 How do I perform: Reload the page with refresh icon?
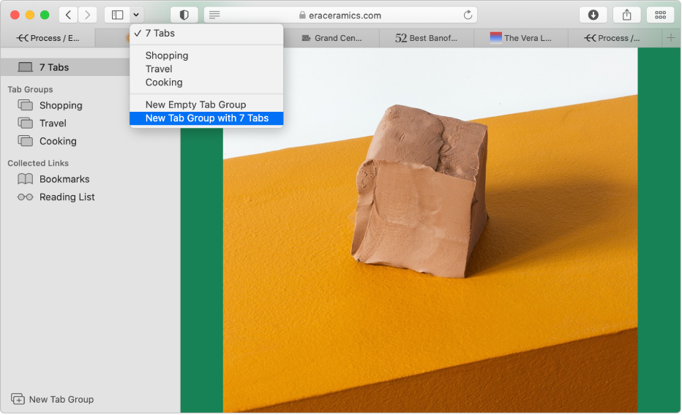pyautogui.click(x=468, y=15)
